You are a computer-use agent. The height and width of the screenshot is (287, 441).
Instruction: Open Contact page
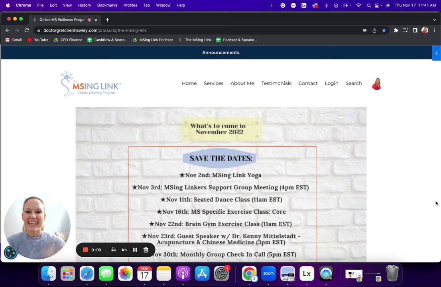pos(308,83)
